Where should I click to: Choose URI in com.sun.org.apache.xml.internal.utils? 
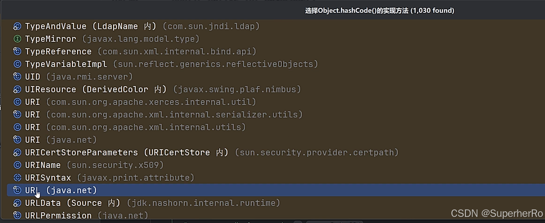point(272,127)
